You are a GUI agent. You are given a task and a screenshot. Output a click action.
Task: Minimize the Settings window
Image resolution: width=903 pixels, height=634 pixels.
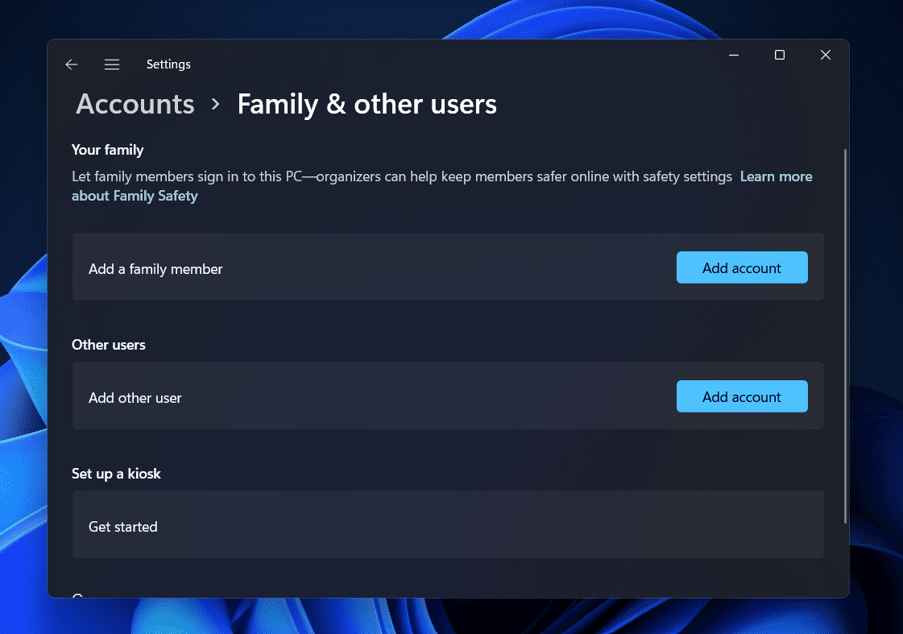pos(734,55)
